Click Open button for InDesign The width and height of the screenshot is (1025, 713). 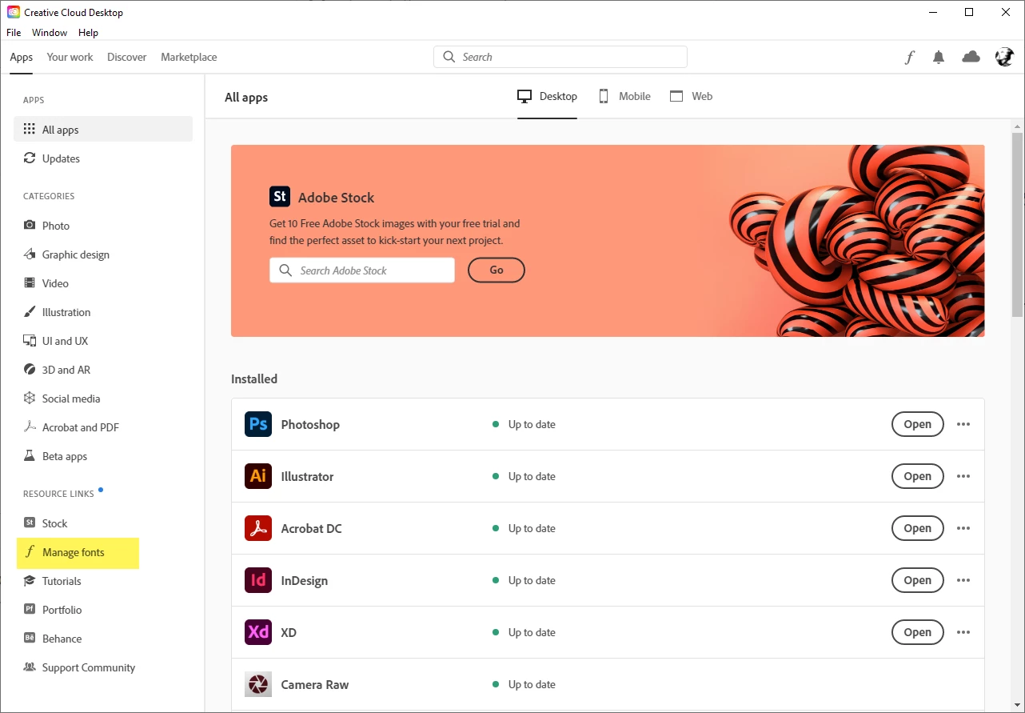pyautogui.click(x=917, y=580)
